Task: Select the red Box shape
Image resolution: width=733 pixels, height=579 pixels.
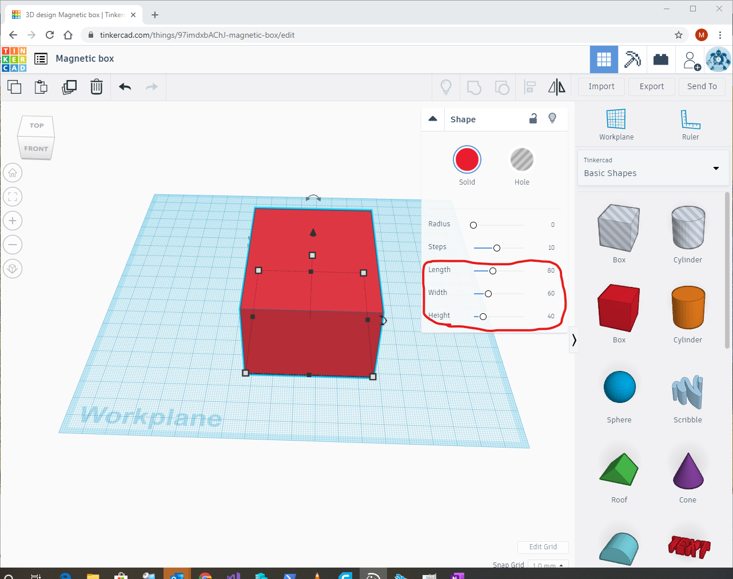Action: point(619,308)
